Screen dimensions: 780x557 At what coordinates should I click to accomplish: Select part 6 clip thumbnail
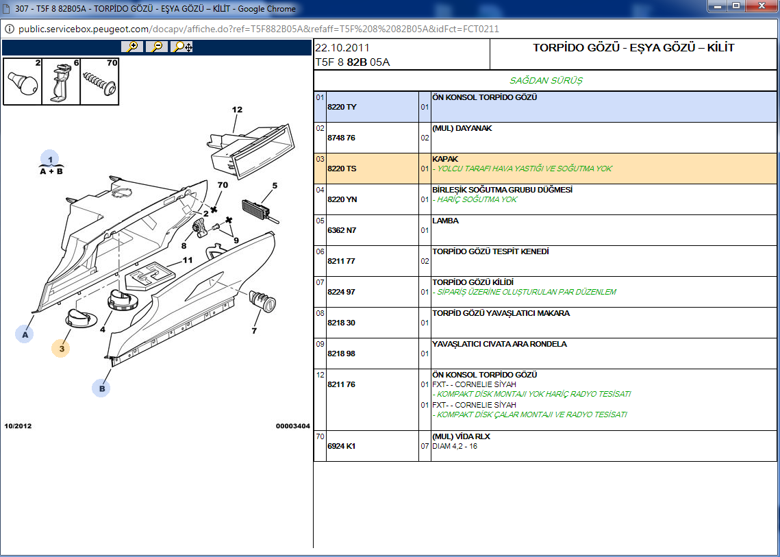62,82
